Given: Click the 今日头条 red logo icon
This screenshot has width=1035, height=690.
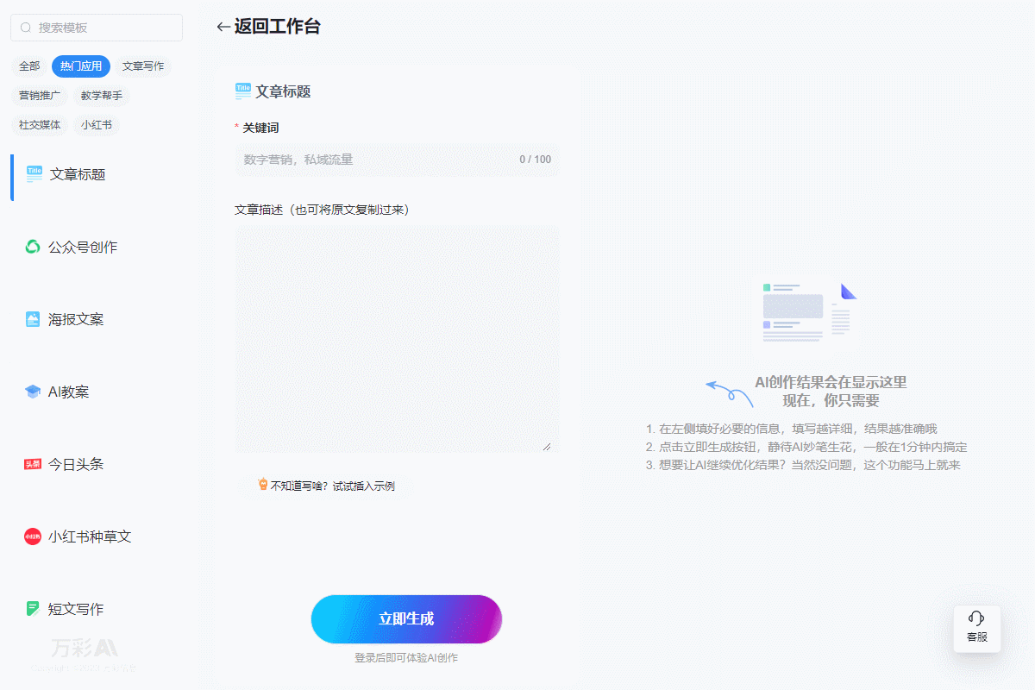Looking at the screenshot, I should pyautogui.click(x=33, y=464).
